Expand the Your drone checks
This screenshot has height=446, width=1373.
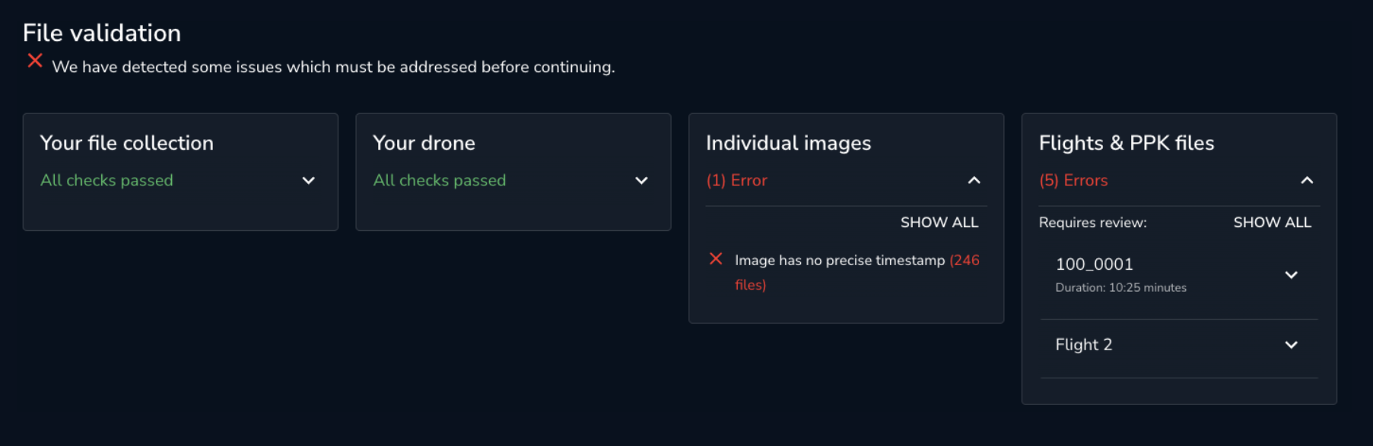pos(641,180)
